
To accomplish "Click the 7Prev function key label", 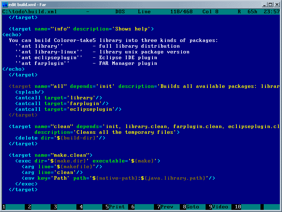I will (x=165, y=207).
